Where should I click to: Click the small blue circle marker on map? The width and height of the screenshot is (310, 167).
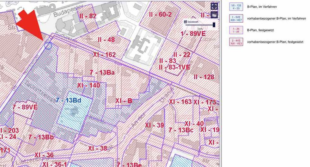(x=48, y=46)
